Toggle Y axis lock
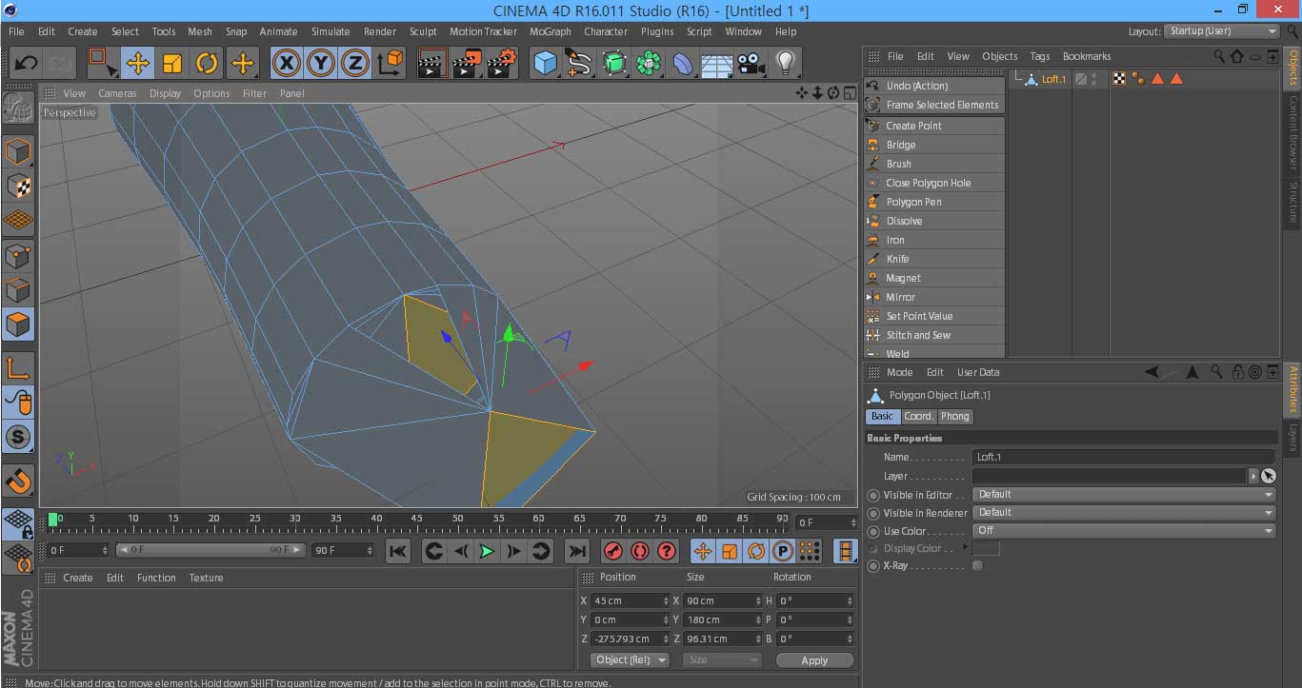Image resolution: width=1302 pixels, height=688 pixels. (321, 64)
